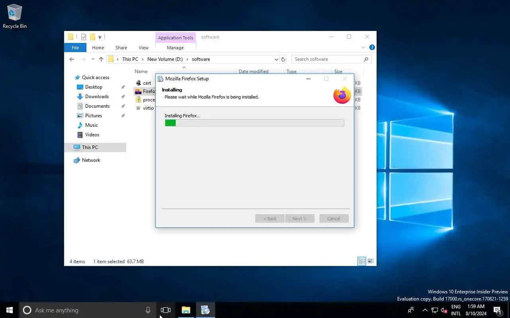Image resolution: width=510 pixels, height=318 pixels.
Task: Click the New folder icon in the quick access toolbar
Action: (x=92, y=37)
